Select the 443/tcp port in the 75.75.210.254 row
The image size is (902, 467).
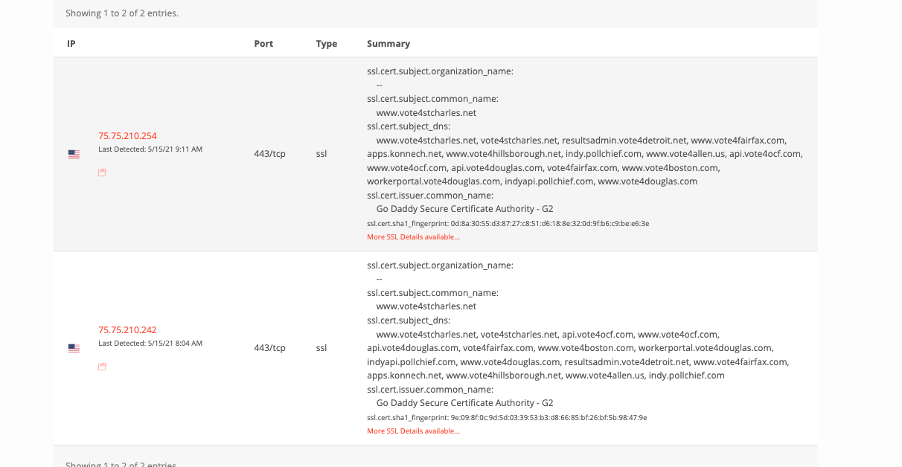pyautogui.click(x=269, y=154)
